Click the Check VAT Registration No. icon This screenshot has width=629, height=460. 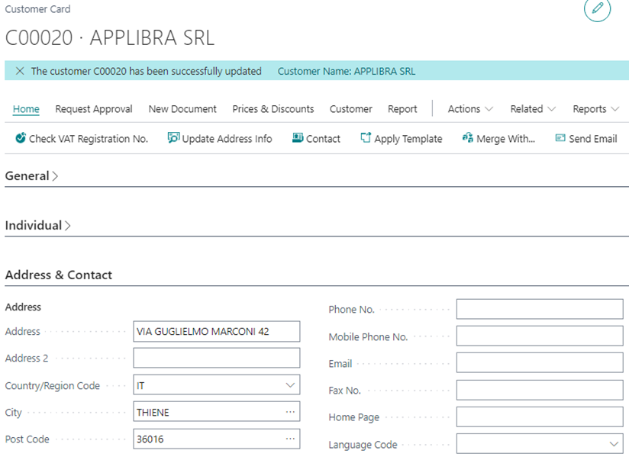tap(21, 138)
